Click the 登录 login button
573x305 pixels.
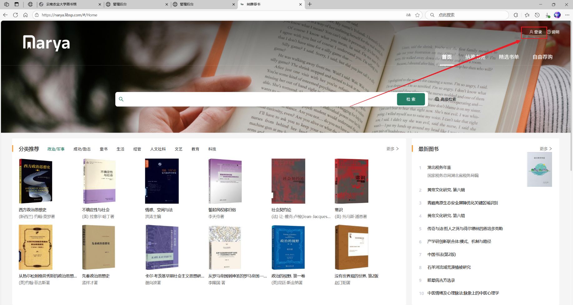[x=536, y=32]
